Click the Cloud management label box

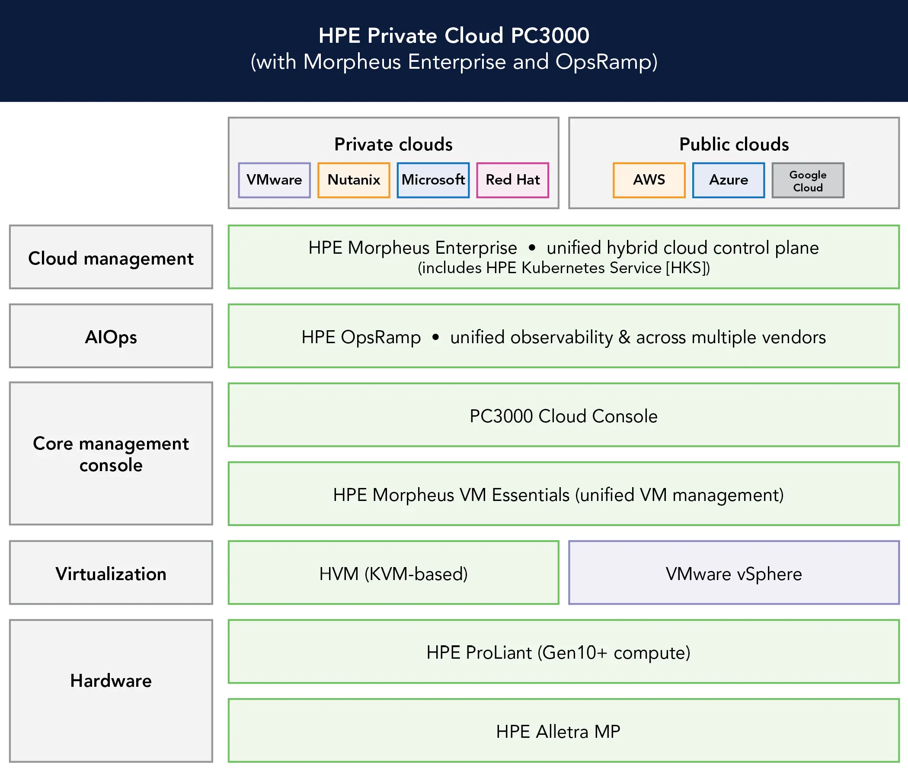(x=111, y=257)
